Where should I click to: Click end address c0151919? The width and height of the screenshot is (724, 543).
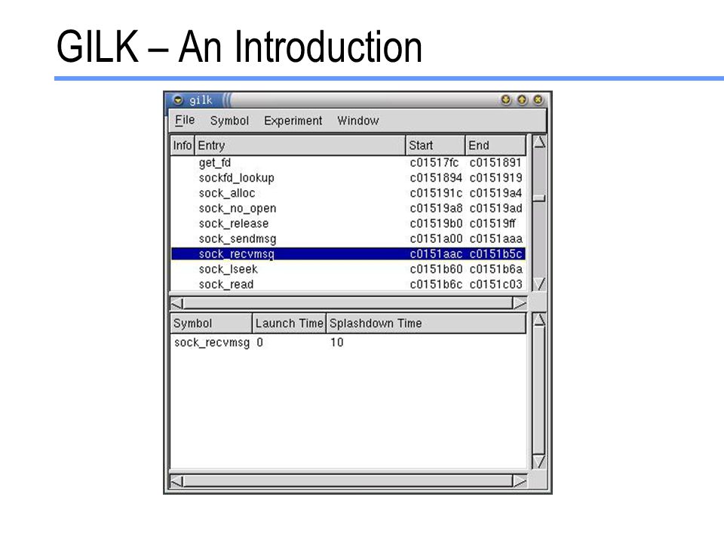(496, 178)
